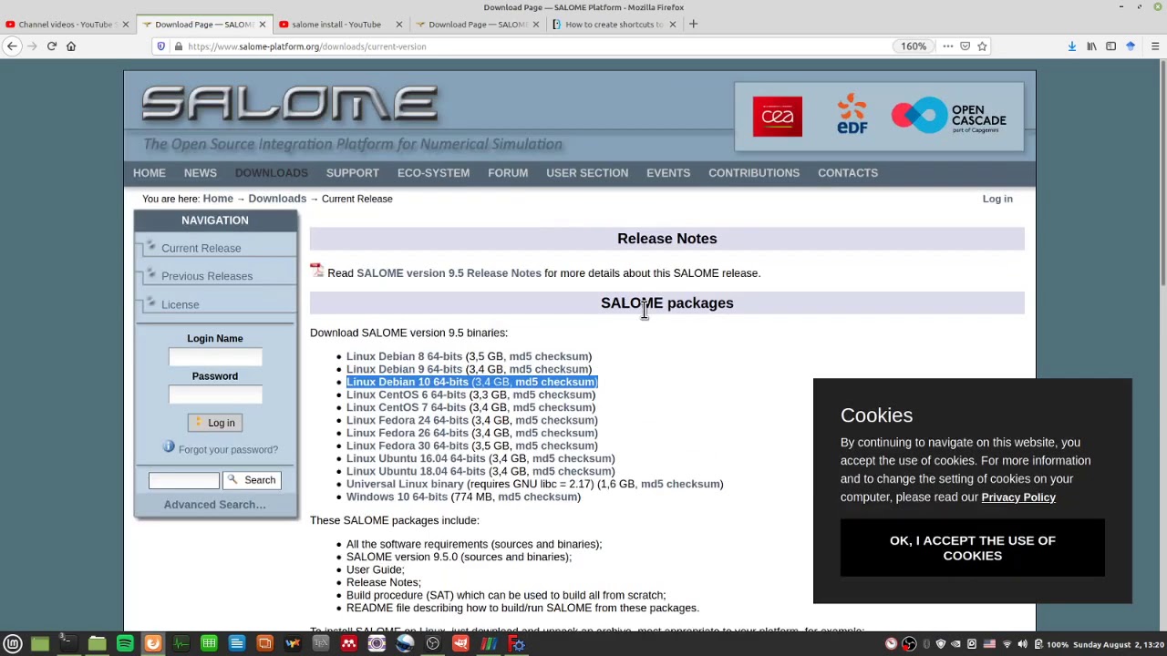Image resolution: width=1167 pixels, height=656 pixels.
Task: Close the active Download Page tab
Action: point(263,25)
